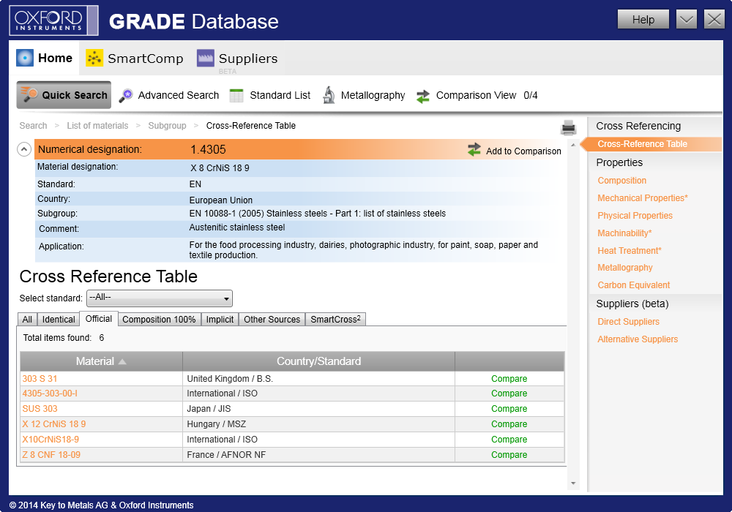
Task: Open the Select standard dropdown
Action: (x=160, y=298)
